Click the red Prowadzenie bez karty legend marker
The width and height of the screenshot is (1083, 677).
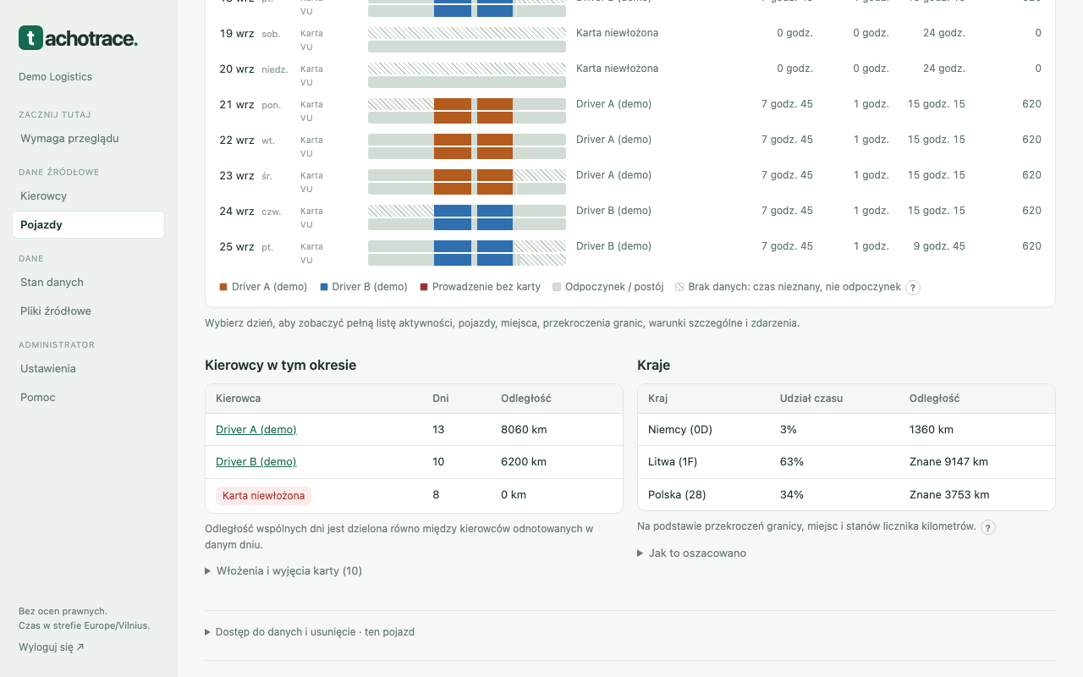(x=424, y=287)
